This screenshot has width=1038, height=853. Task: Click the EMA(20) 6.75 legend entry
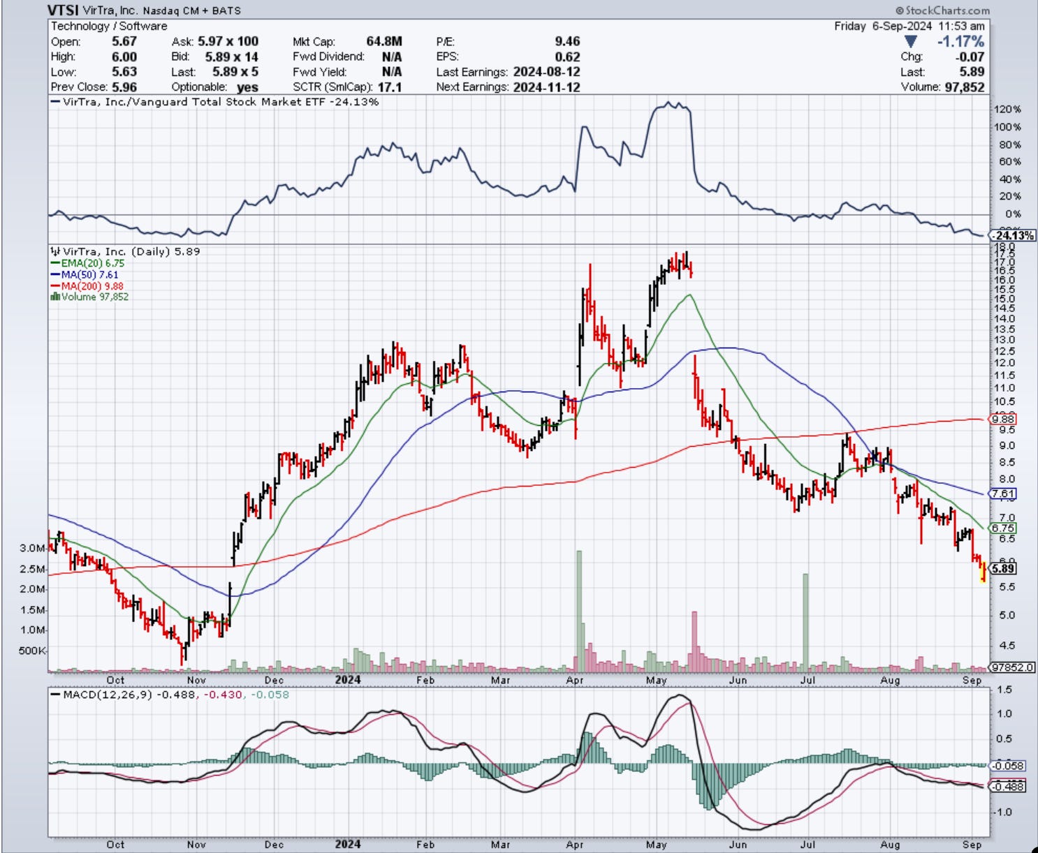[x=87, y=263]
